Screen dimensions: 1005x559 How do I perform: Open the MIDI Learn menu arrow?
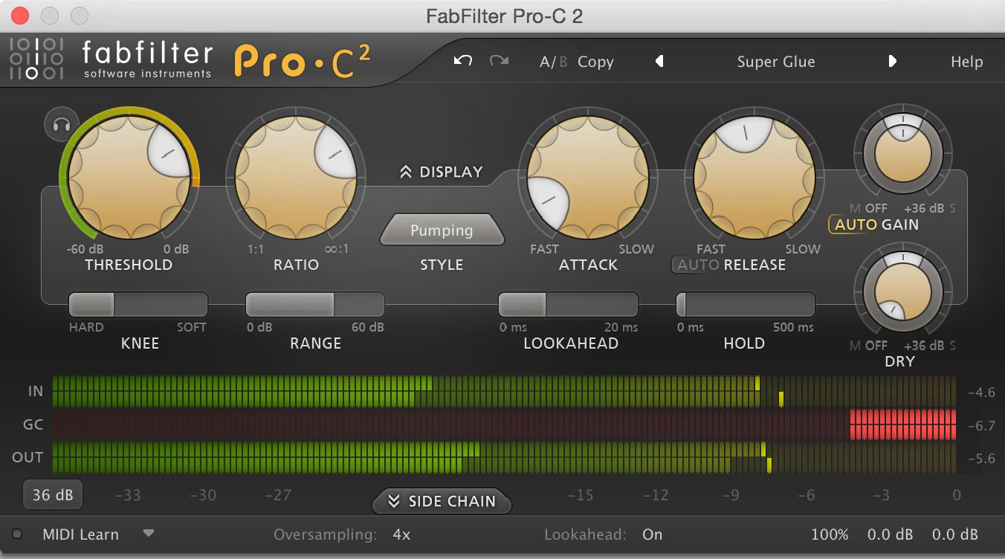point(149,534)
